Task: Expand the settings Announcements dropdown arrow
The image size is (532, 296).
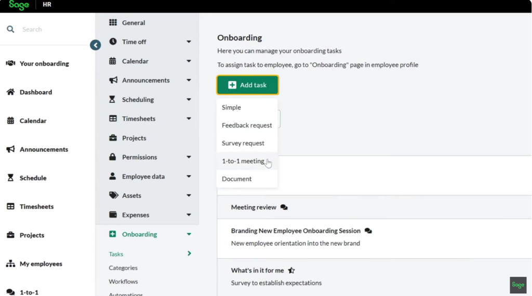Action: [x=189, y=80]
